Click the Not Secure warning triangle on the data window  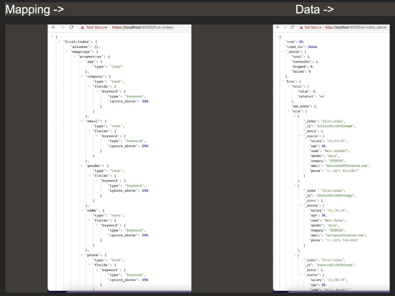click(301, 27)
